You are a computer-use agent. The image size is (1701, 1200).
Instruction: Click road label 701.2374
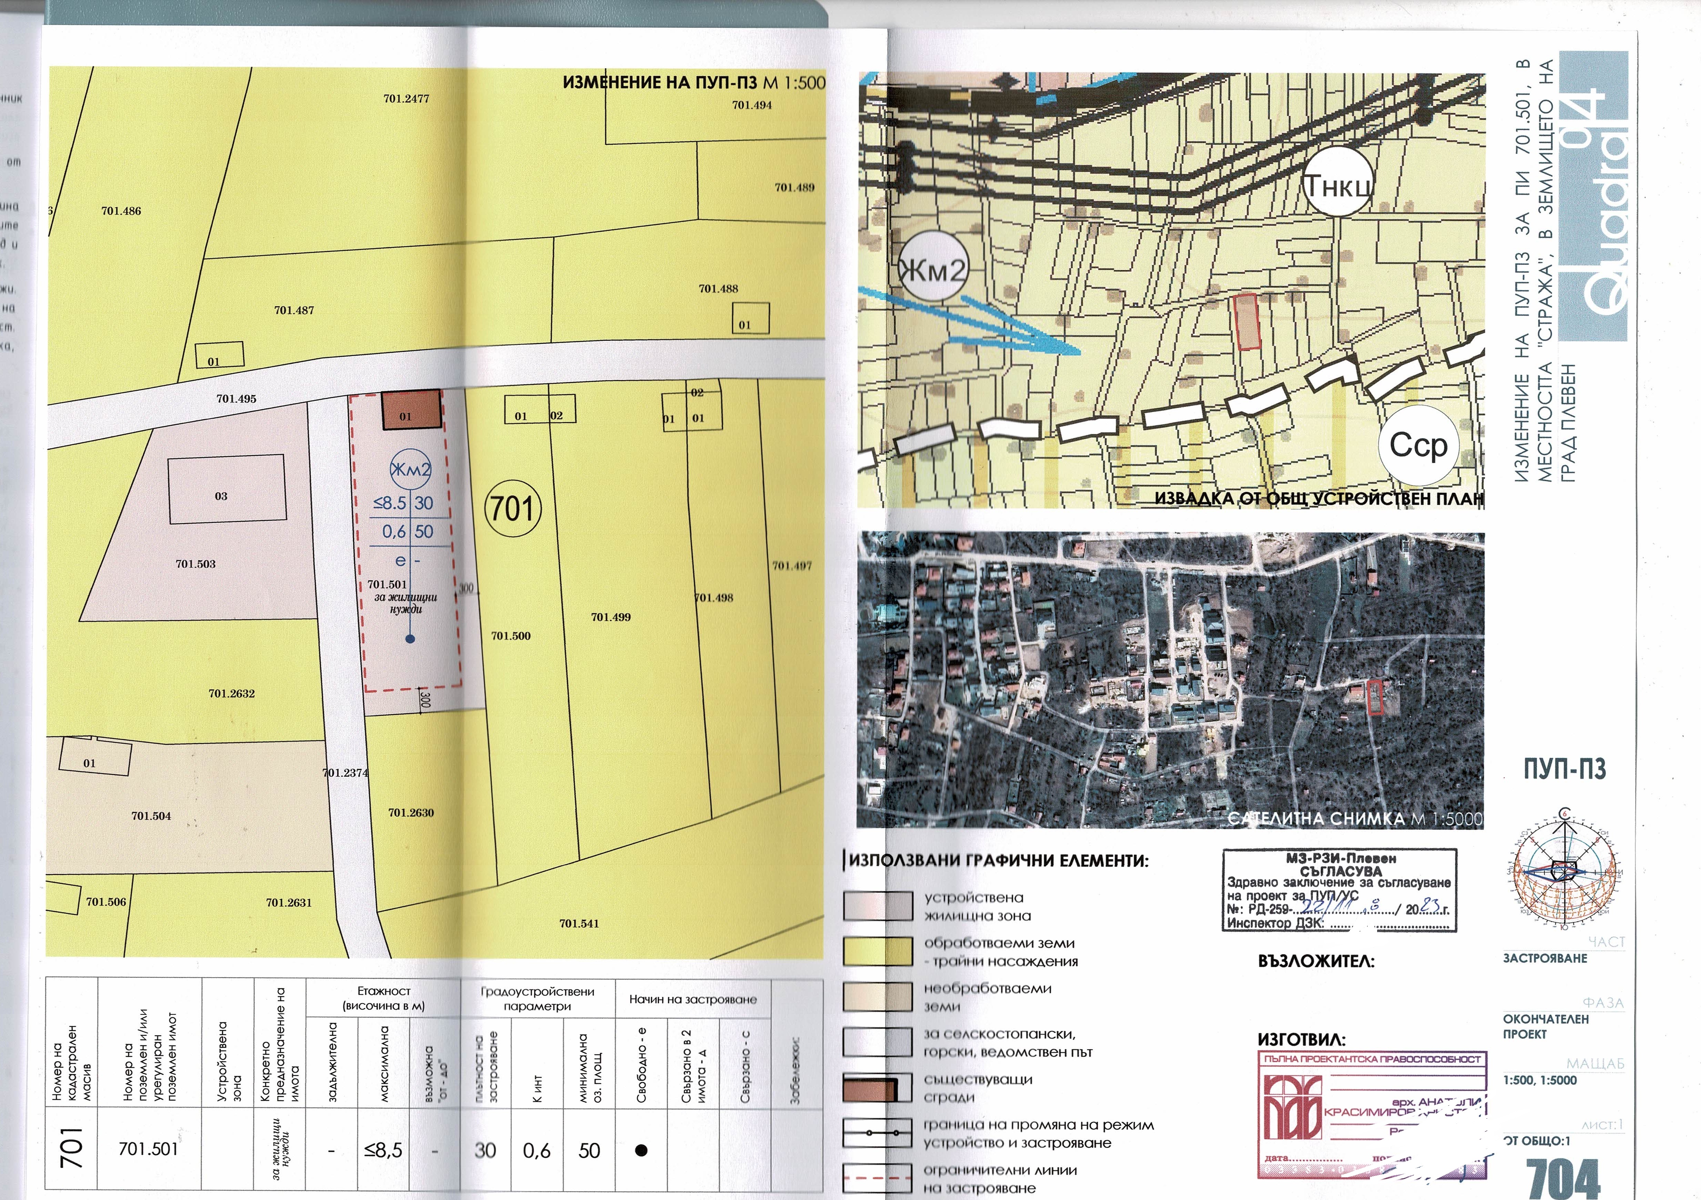tap(345, 773)
